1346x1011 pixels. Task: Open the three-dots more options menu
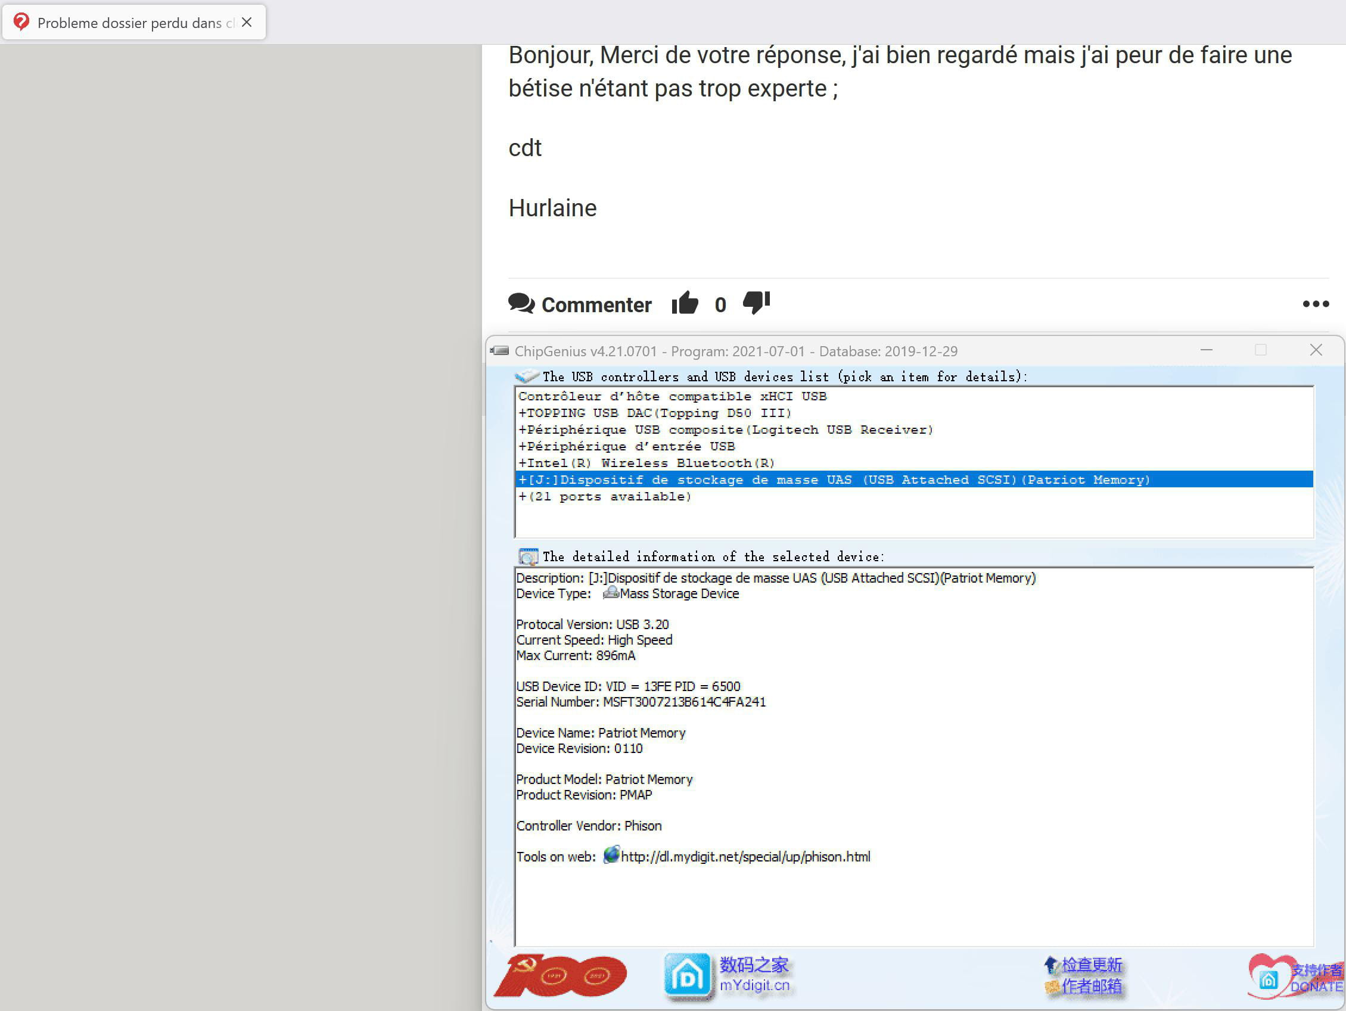[1315, 304]
